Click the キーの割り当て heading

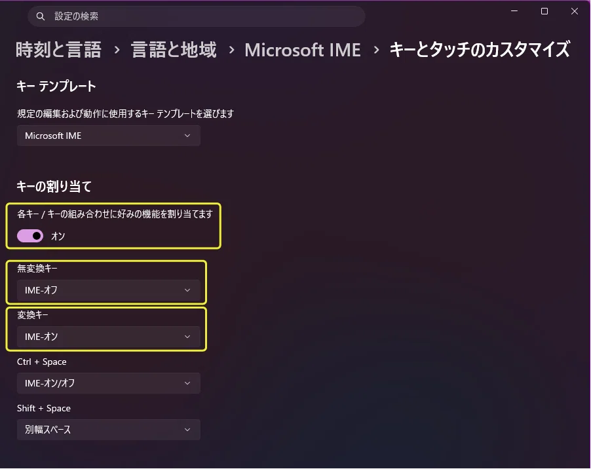pyautogui.click(x=54, y=186)
